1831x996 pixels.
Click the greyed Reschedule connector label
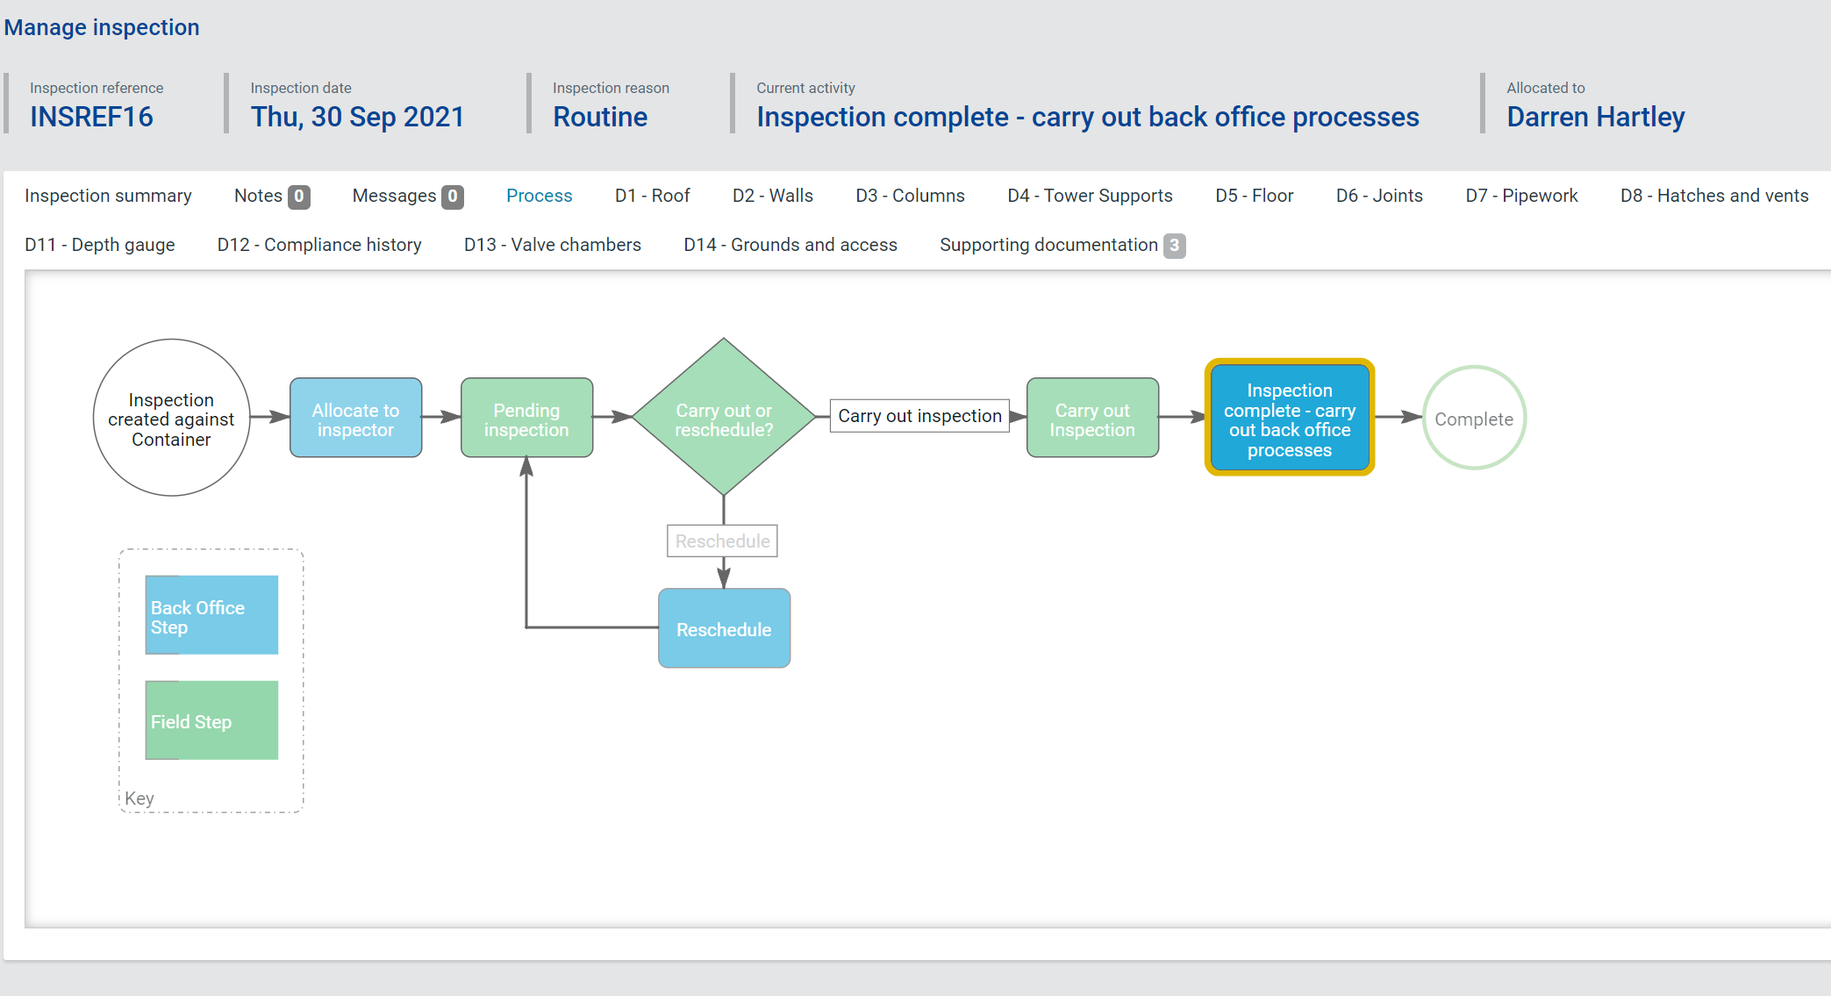point(722,541)
